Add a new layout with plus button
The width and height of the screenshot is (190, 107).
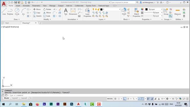click(x=31, y=98)
